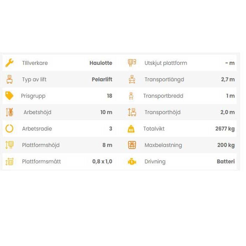Image resolution: width=246 pixels, height=246 pixels.
Task: Click the platform height icon beside Plattformshöjd
Action: click(x=9, y=145)
